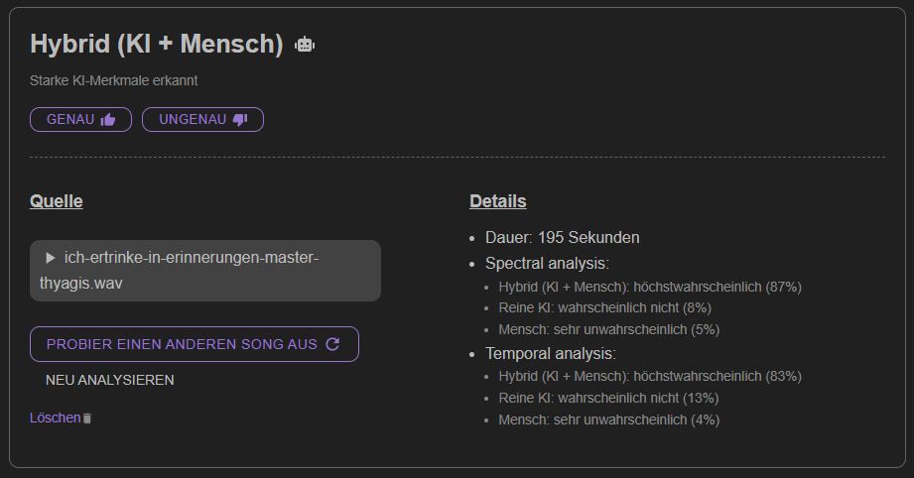Click the Quelle heading
The height and width of the screenshot is (478, 914).
[56, 201]
